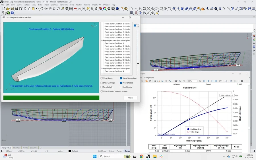Click the Print icon in Report window toolbar

155,81
